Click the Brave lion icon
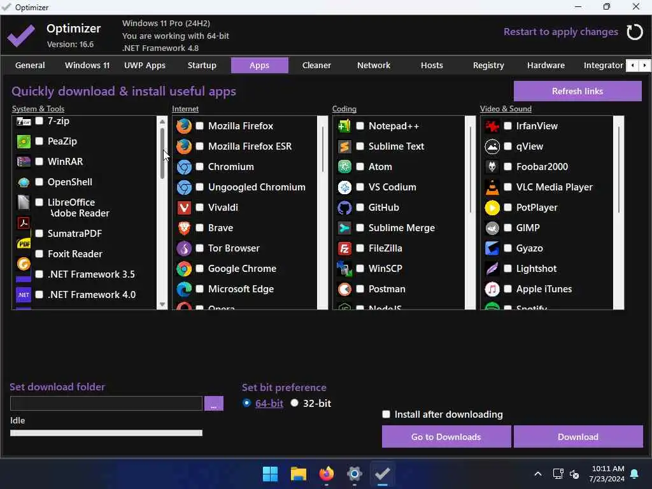 184,228
